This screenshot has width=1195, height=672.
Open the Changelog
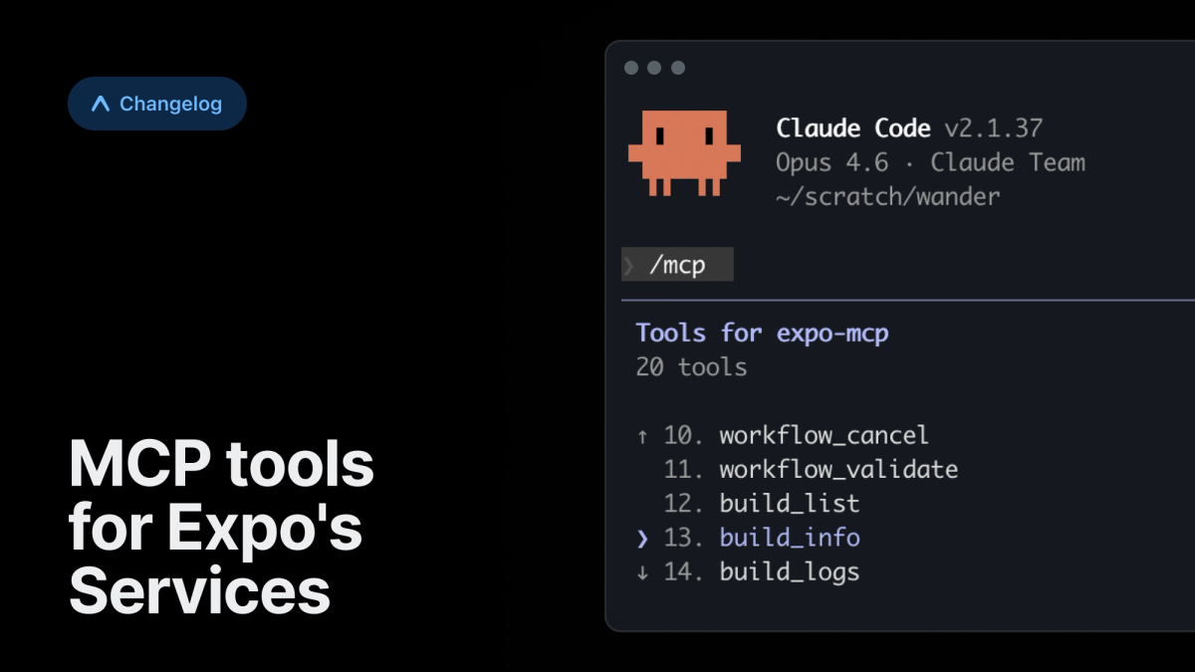tap(156, 103)
